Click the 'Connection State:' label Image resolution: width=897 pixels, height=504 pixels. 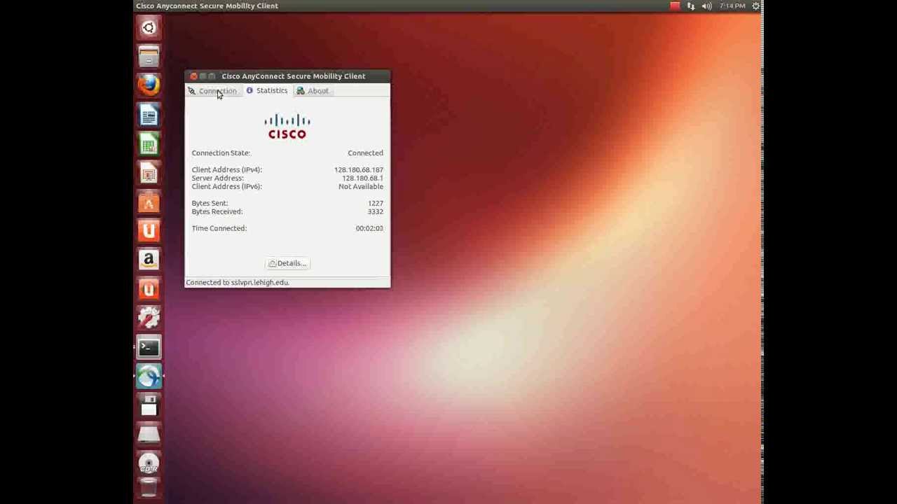[221, 153]
